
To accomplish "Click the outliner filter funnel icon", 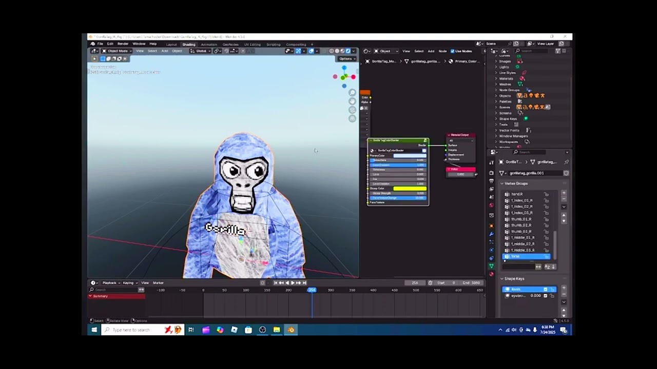I will point(558,51).
